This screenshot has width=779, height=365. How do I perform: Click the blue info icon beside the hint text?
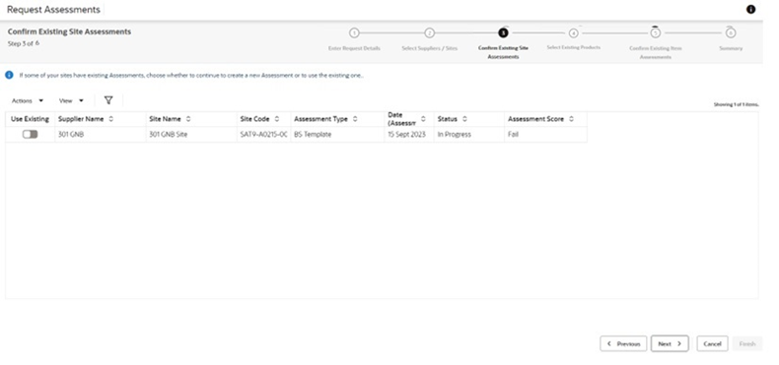pos(9,76)
